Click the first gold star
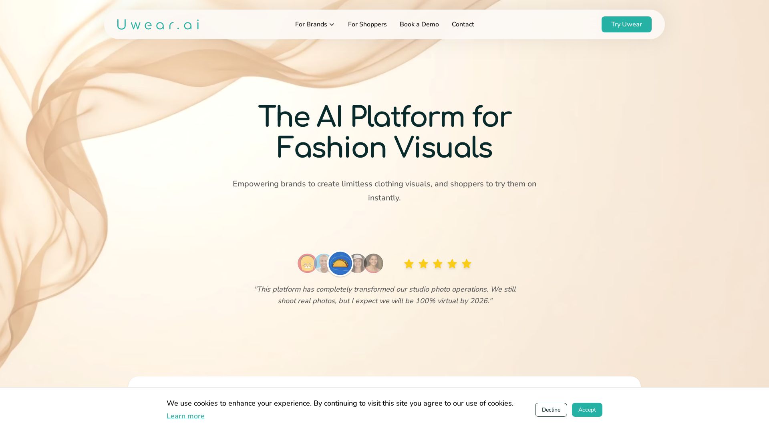The height and width of the screenshot is (432, 769). click(409, 264)
